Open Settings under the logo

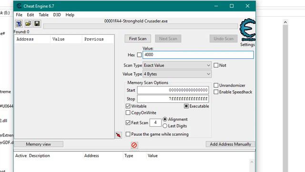[x=247, y=44]
